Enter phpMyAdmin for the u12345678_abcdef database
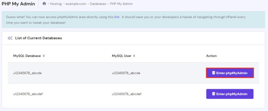Image resolution: width=268 pixels, height=111 pixels. 230,94
